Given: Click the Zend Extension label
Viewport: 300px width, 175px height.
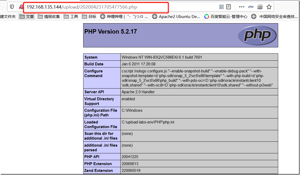Looking at the screenshot, I should pos(99,170).
